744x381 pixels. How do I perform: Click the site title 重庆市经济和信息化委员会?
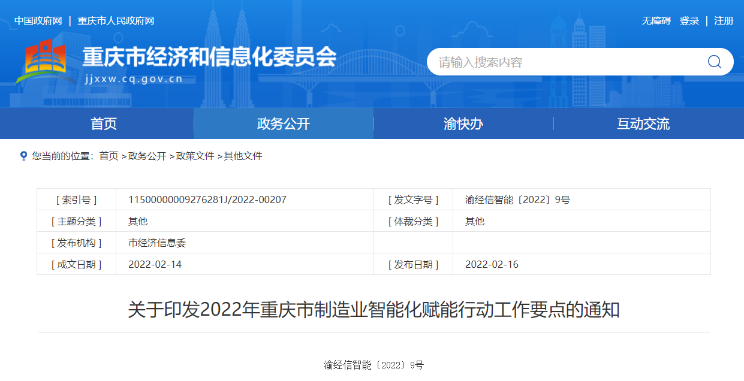(x=209, y=57)
